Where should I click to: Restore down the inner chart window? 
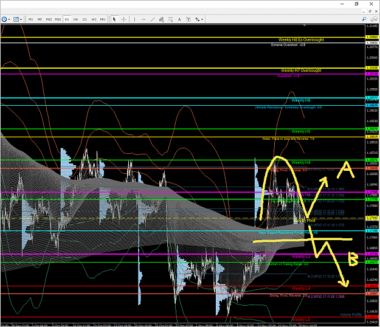(x=370, y=12)
